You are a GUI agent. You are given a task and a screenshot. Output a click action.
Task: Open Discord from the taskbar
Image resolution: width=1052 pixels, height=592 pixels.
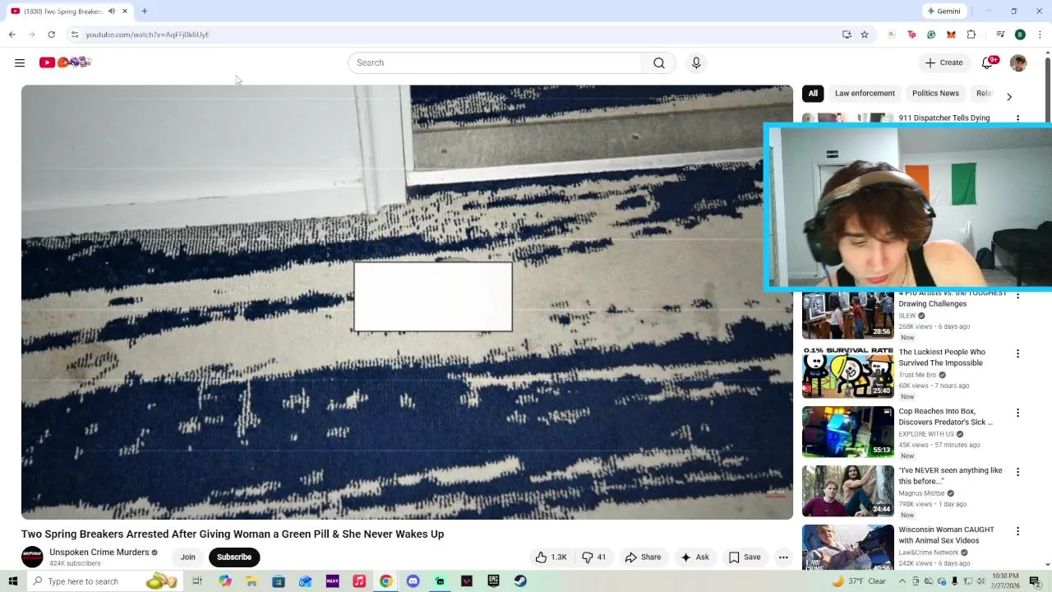413,581
